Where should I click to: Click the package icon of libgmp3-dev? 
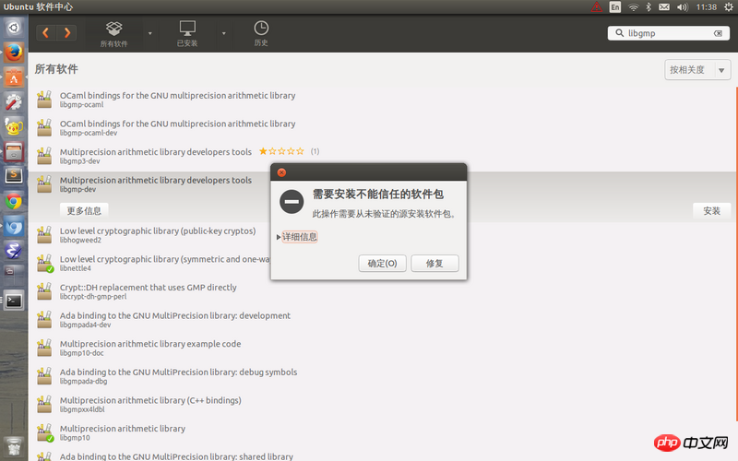pos(44,156)
